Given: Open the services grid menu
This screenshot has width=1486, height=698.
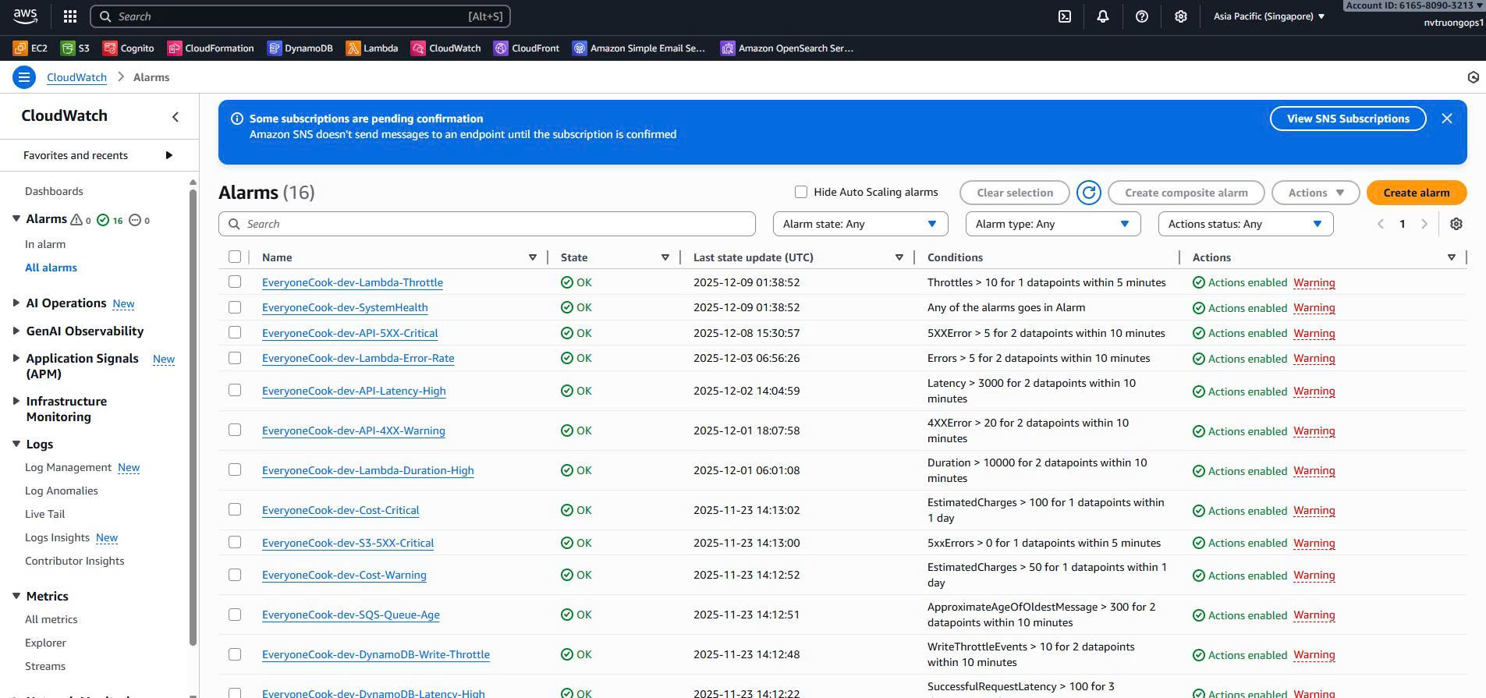Looking at the screenshot, I should pos(70,16).
